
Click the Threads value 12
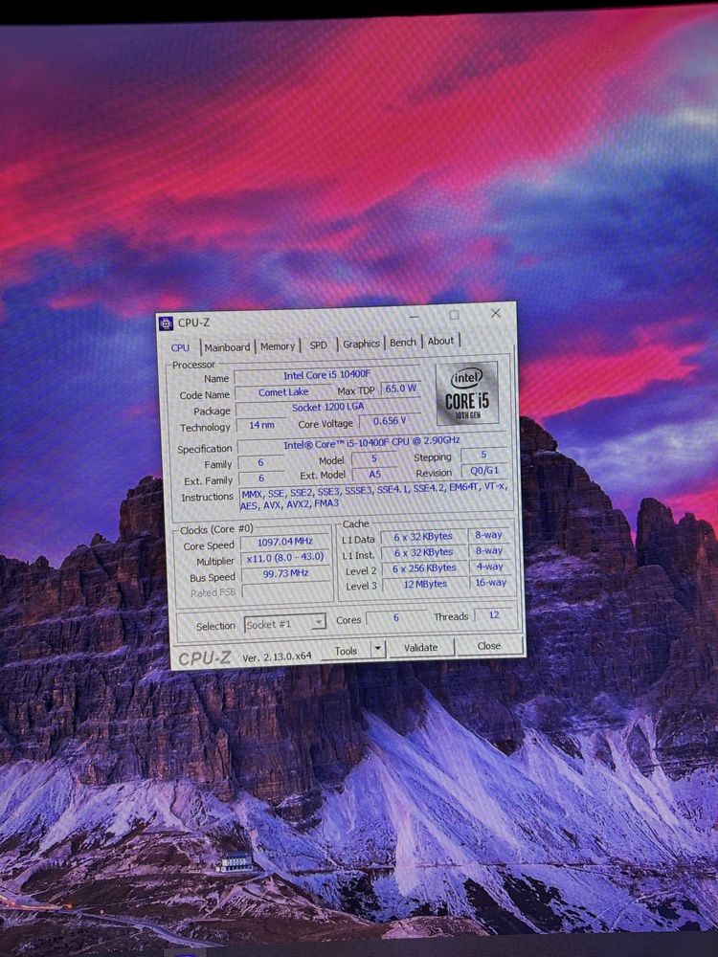pos(494,615)
